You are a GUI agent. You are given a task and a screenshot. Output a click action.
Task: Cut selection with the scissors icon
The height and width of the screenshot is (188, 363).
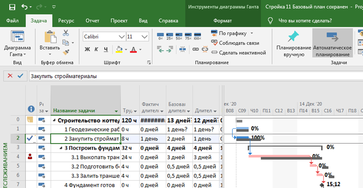(66, 33)
